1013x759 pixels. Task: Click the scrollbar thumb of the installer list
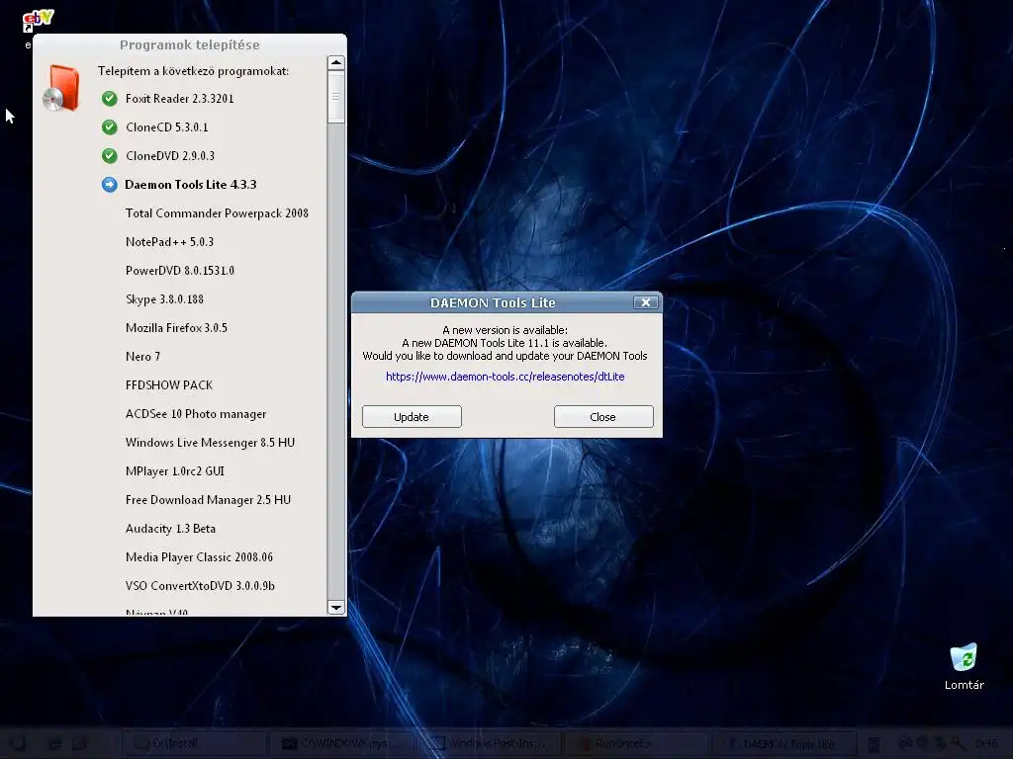pyautogui.click(x=336, y=97)
